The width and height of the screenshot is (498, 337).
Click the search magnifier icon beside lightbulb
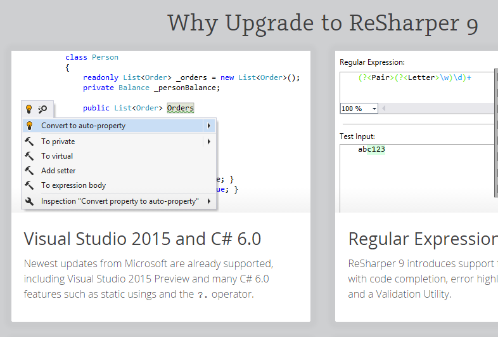click(x=42, y=109)
